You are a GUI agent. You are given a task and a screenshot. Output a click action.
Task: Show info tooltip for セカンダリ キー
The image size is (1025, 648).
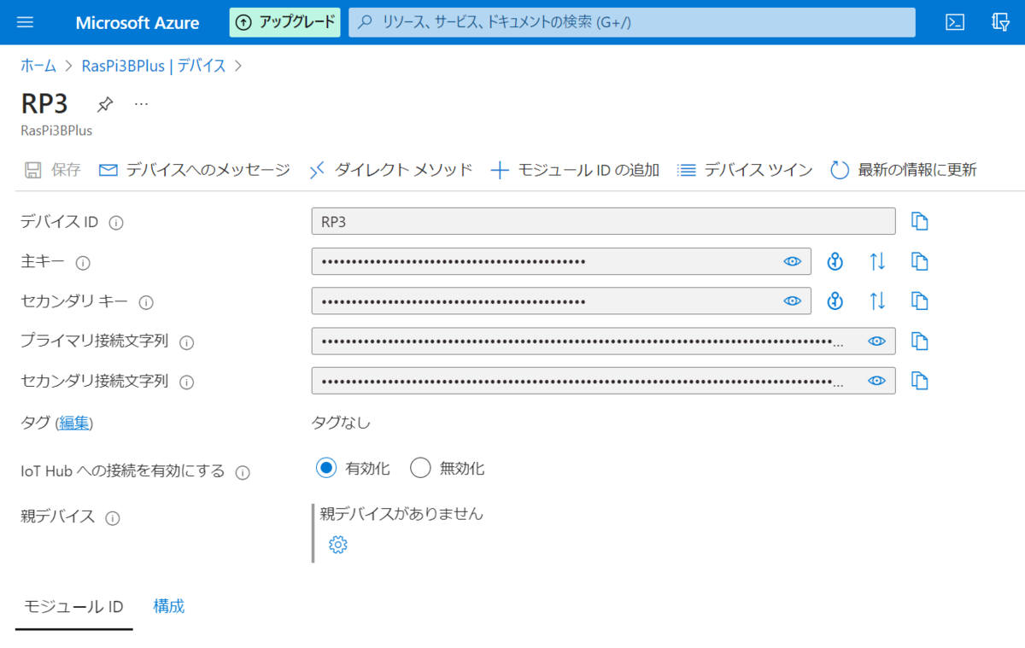tap(146, 302)
